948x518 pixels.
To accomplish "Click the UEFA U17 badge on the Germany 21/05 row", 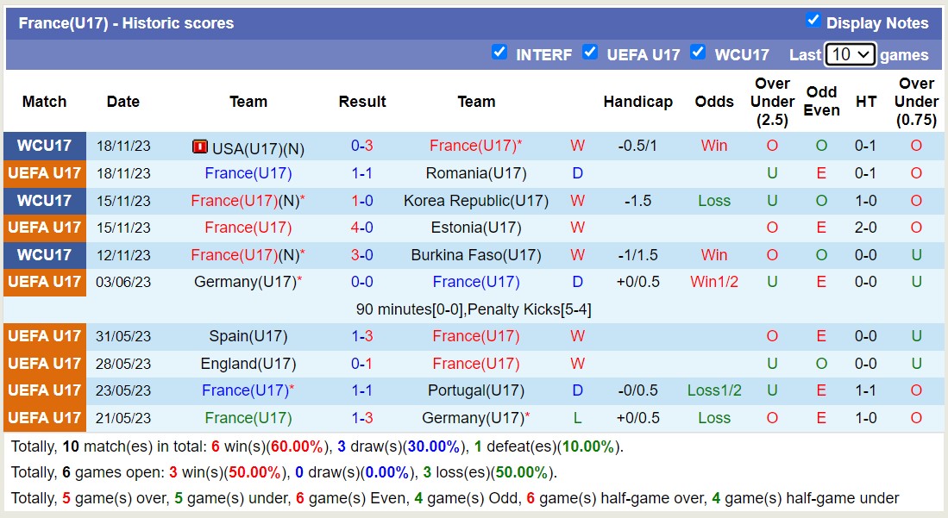I will (44, 418).
